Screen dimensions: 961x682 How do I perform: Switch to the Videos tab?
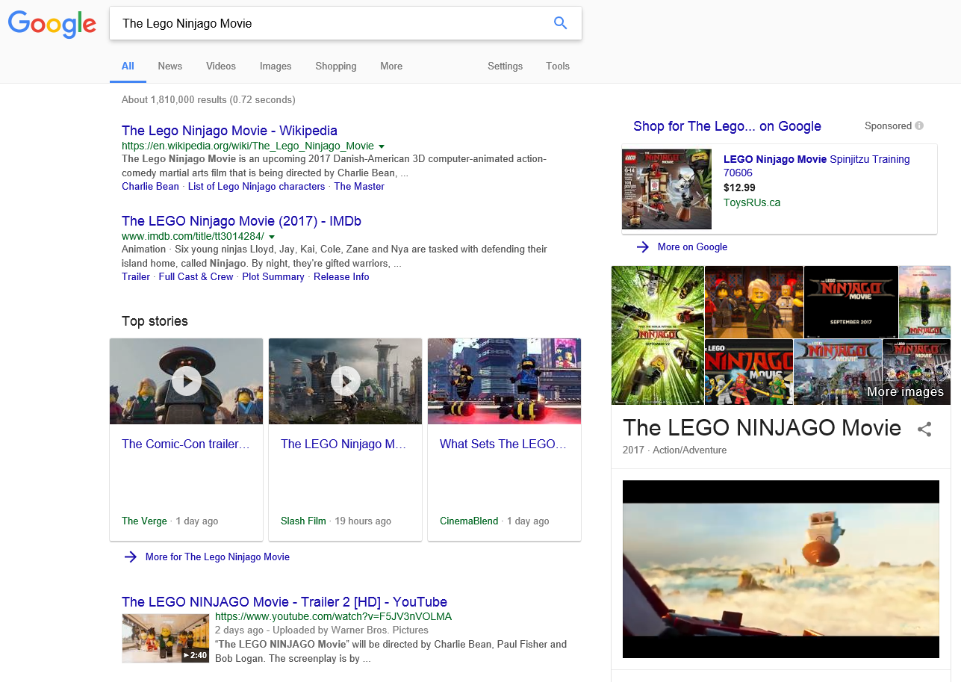pos(221,66)
